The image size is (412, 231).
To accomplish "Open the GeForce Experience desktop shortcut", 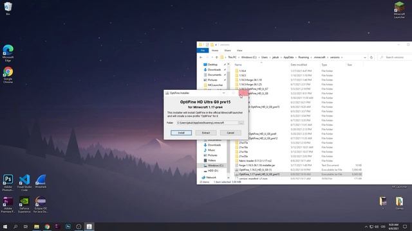I will coord(24,205).
